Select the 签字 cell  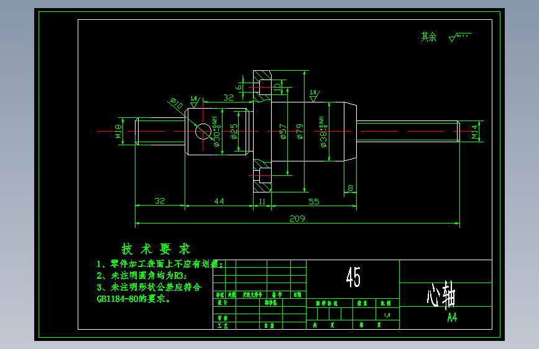tap(277, 295)
